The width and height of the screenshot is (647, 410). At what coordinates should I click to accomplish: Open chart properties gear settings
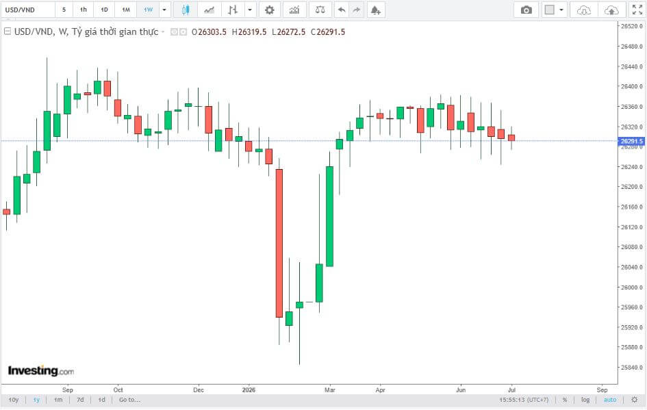(x=270, y=10)
